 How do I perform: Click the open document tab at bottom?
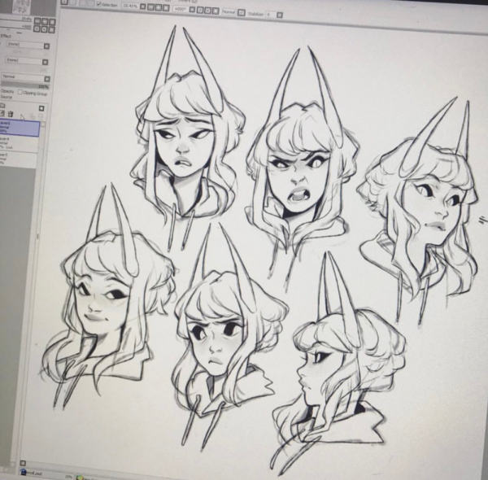[x=33, y=472]
